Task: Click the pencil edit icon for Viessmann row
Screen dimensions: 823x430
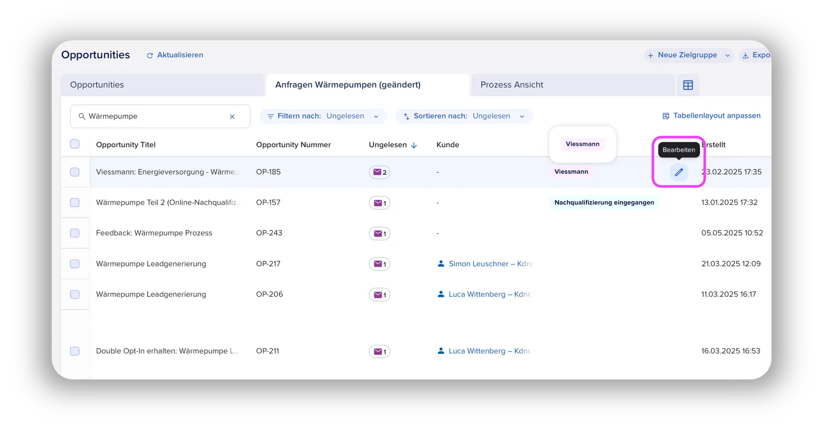Action: tap(679, 172)
